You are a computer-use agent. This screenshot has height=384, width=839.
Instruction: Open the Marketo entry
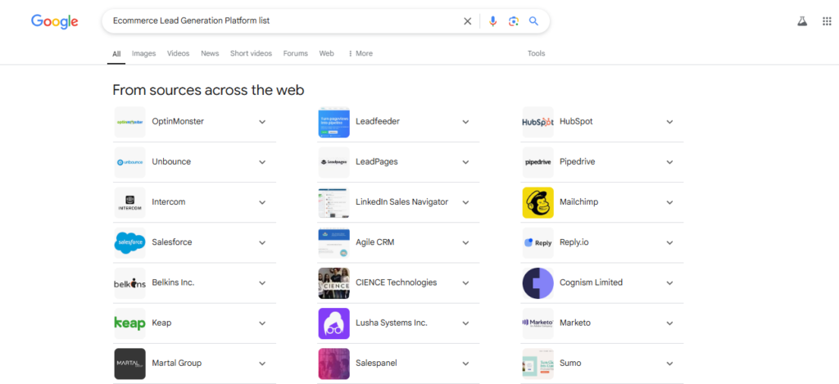tap(602, 323)
